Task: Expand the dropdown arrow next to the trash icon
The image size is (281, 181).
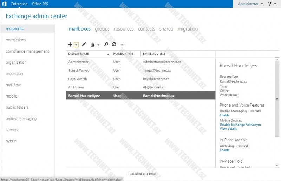Action: pos(98,45)
